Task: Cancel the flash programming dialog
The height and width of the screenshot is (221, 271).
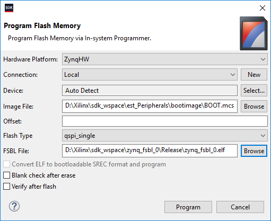Action: (x=240, y=207)
